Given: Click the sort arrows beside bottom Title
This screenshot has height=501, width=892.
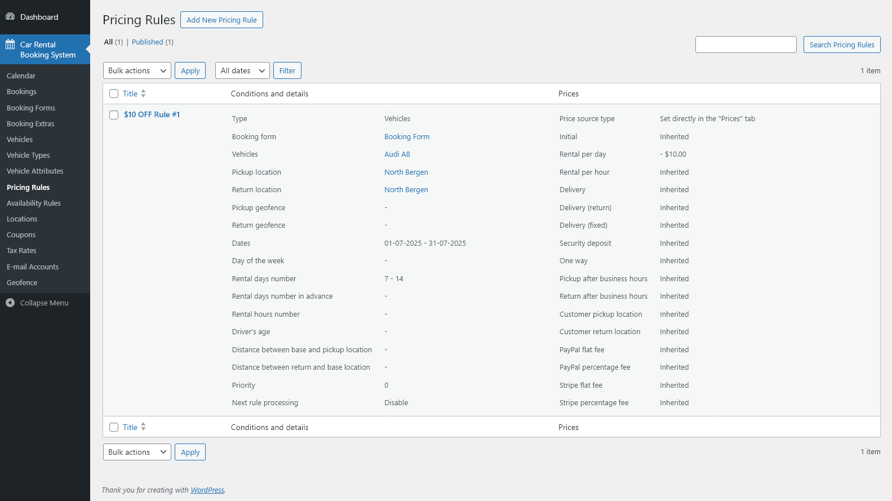Looking at the screenshot, I should (x=143, y=427).
